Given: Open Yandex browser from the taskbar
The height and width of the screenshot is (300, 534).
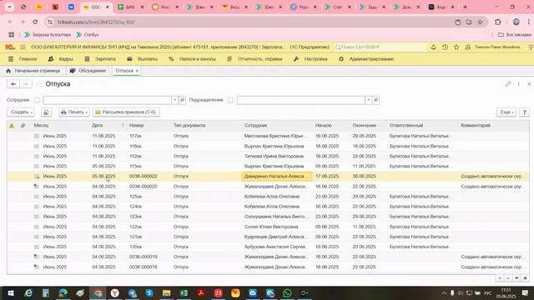Looking at the screenshot, I should [115, 292].
